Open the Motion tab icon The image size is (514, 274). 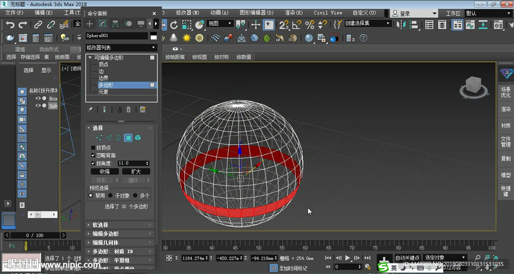click(x=128, y=24)
